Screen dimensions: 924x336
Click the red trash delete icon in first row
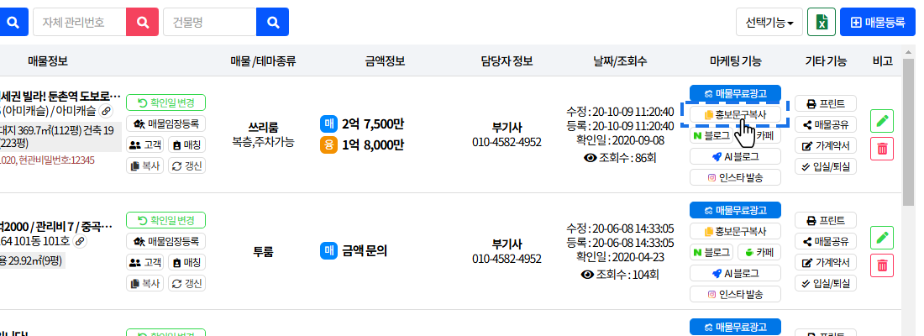(882, 149)
